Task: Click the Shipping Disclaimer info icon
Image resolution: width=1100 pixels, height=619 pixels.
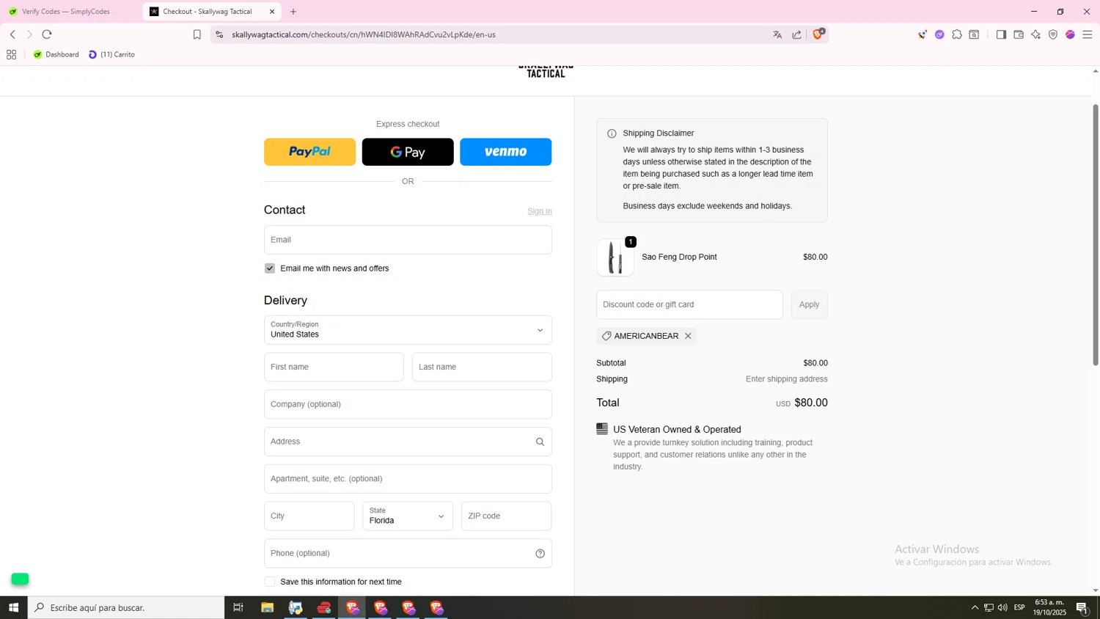Action: pyautogui.click(x=612, y=133)
